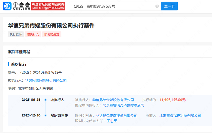Open 被执行人 company link in 2025-09-25 row
This screenshot has width=212, height=133.
click(x=113, y=100)
